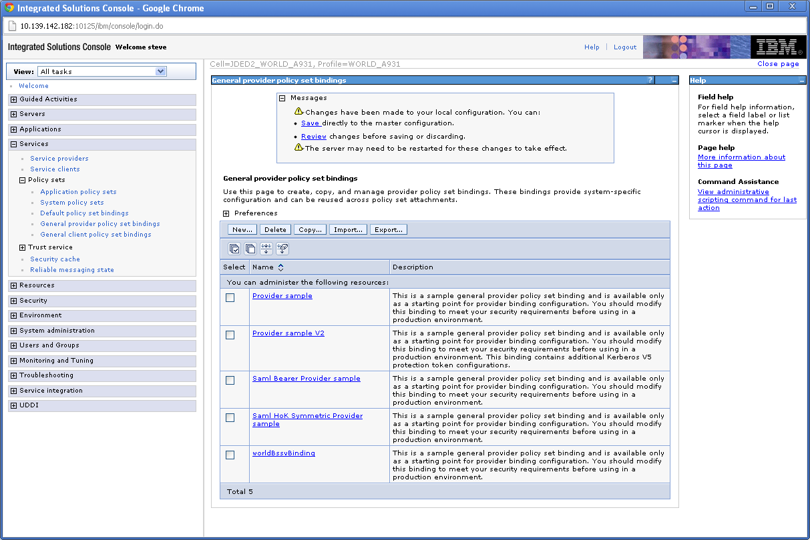810x540 pixels.
Task: Check the worldBssvBinding checkbox
Action: pyautogui.click(x=230, y=455)
